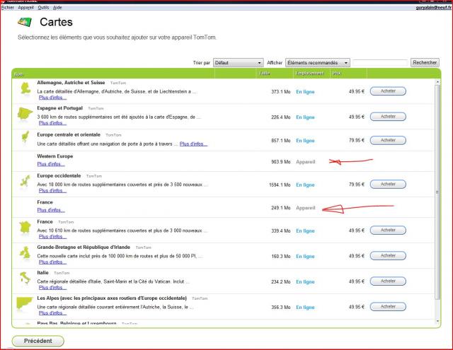Image resolution: width=453 pixels, height=350 pixels.
Task: Open Plus d'infos for Europe centrale et orientale
Action: tap(193, 144)
